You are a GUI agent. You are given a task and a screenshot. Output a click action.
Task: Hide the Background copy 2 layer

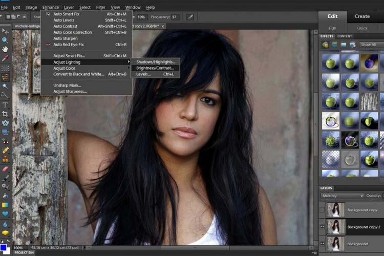(x=322, y=227)
